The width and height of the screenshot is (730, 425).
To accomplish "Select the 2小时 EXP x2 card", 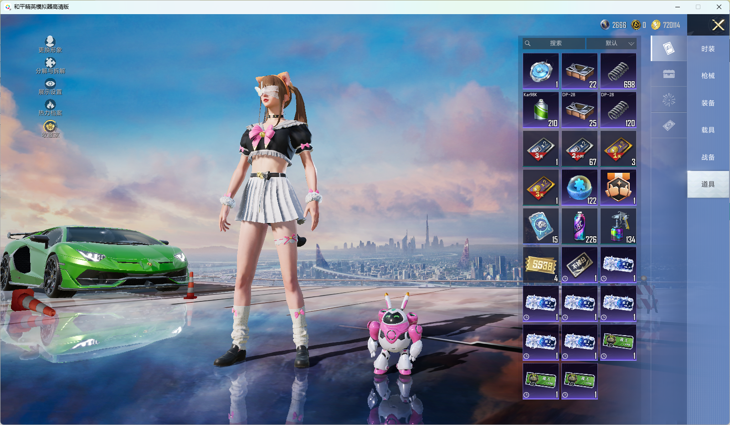I will (580, 149).
